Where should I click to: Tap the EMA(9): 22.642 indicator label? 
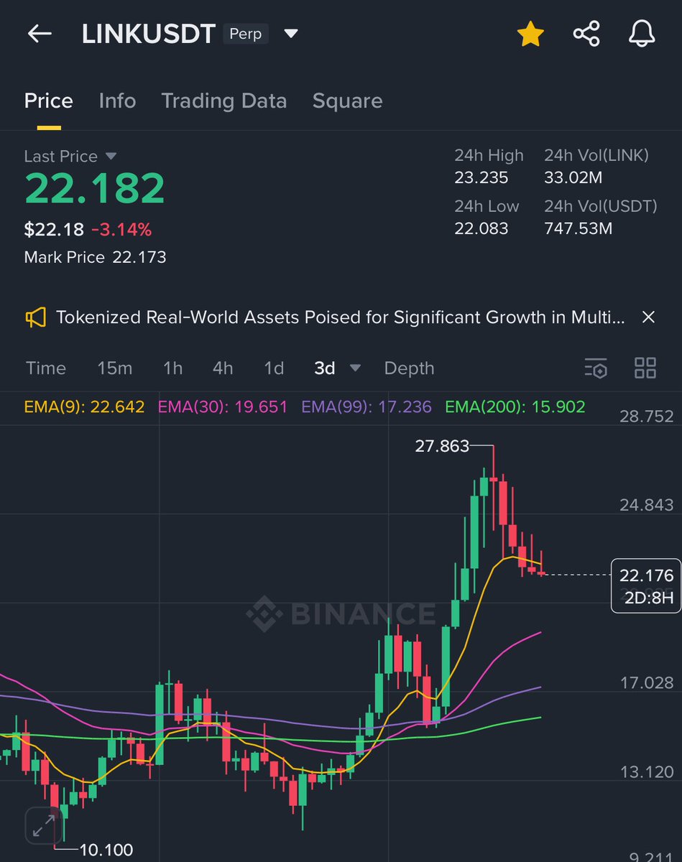[x=84, y=407]
